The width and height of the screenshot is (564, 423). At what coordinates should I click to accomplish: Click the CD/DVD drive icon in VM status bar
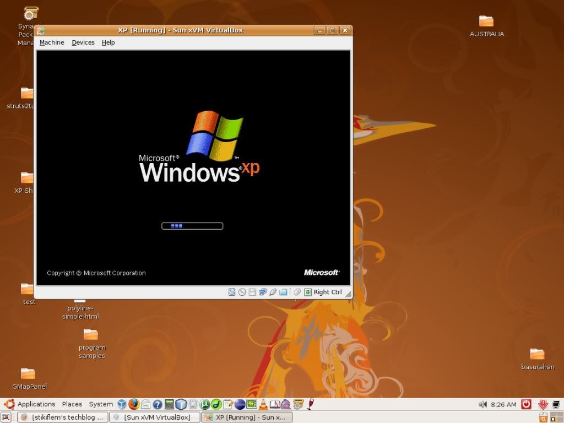tap(242, 292)
